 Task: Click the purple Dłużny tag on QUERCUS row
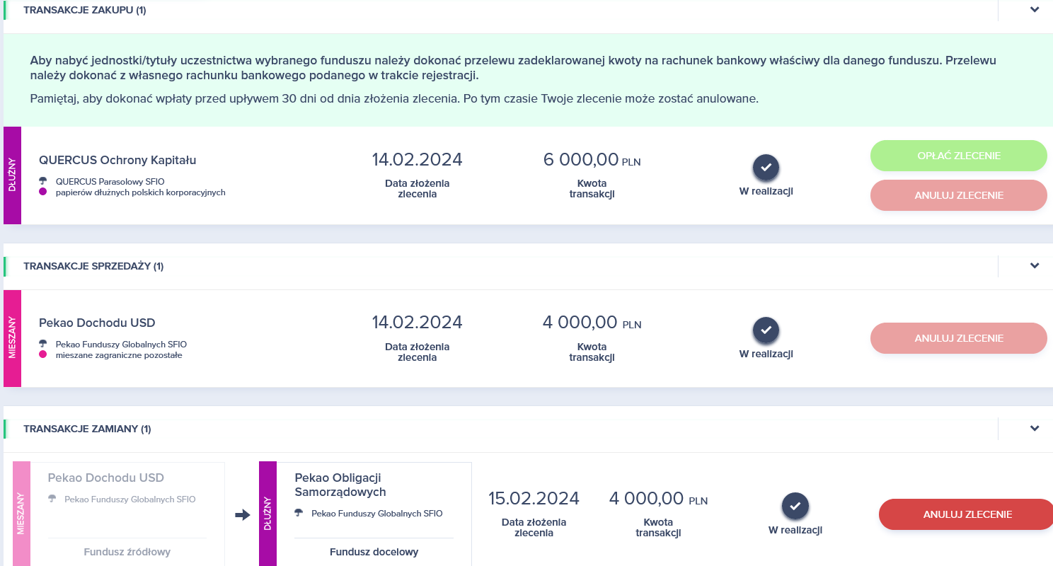tap(12, 175)
